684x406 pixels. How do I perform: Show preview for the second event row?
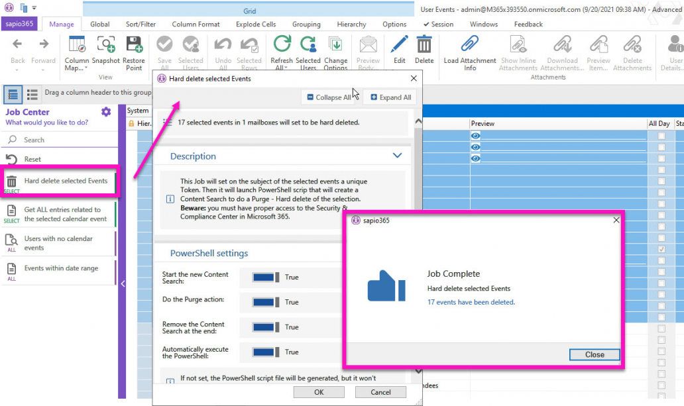[x=475, y=147]
